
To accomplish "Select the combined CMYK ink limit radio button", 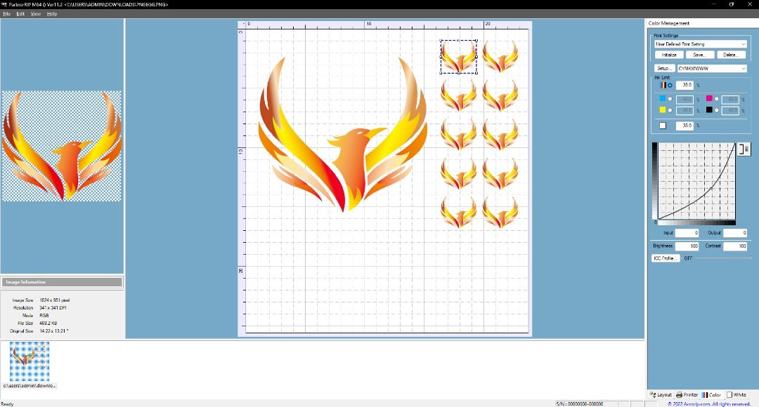I will [x=670, y=85].
